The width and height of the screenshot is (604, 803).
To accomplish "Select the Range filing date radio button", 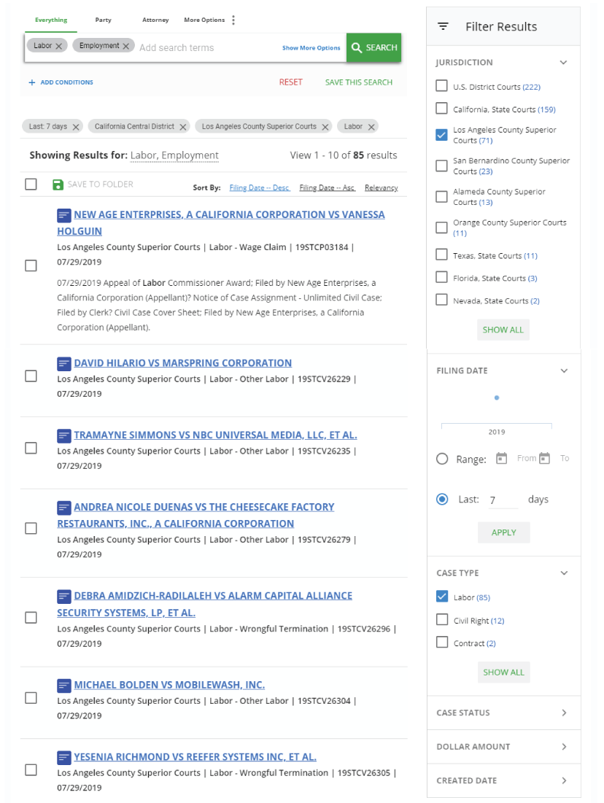I will pyautogui.click(x=442, y=459).
